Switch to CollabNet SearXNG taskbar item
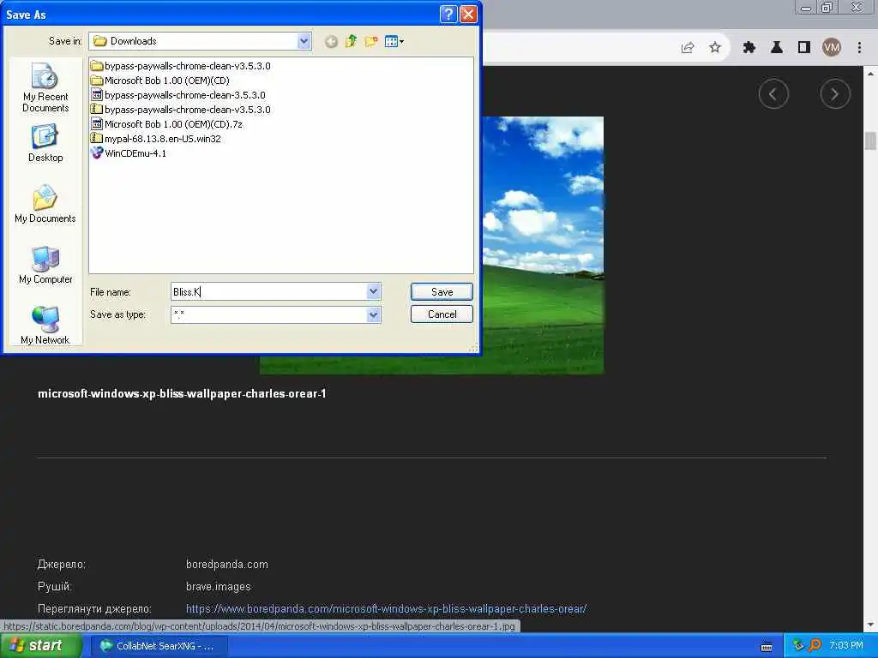 pos(159,646)
